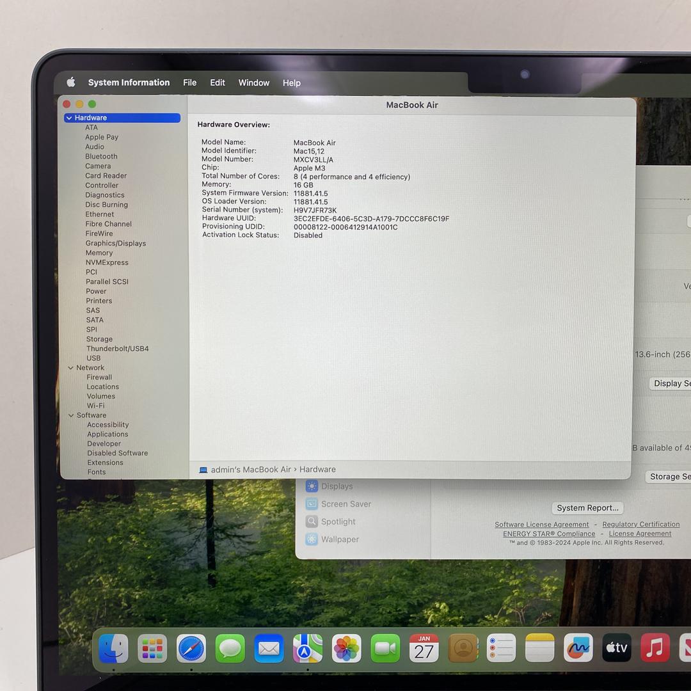Open the Help menu
The height and width of the screenshot is (691, 691).
pyautogui.click(x=292, y=83)
